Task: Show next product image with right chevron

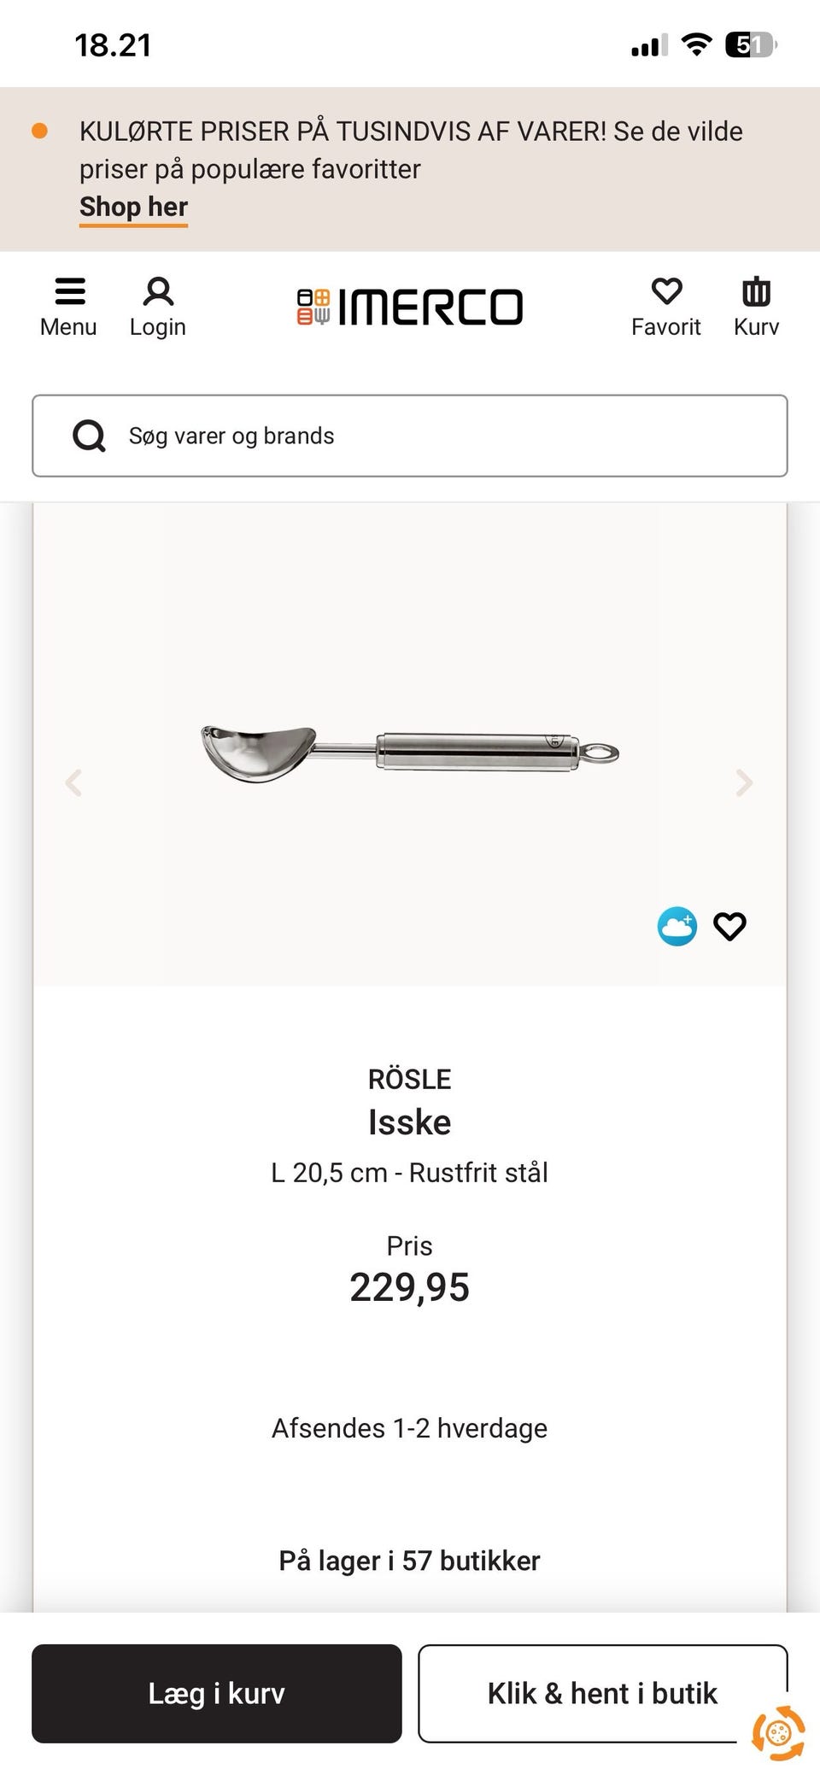Action: 744,782
